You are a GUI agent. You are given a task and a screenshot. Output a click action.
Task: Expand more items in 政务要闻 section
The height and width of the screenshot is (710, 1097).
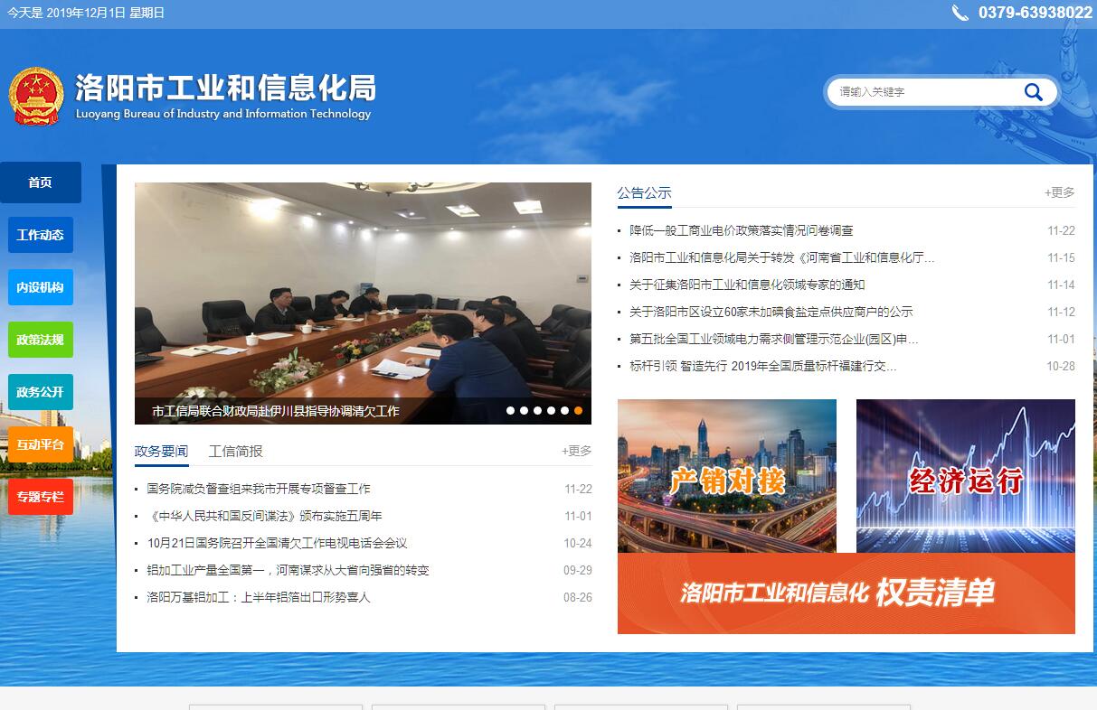pos(576,451)
